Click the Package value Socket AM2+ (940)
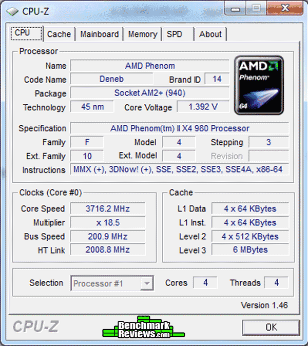This screenshot has width=308, height=346. coord(150,93)
